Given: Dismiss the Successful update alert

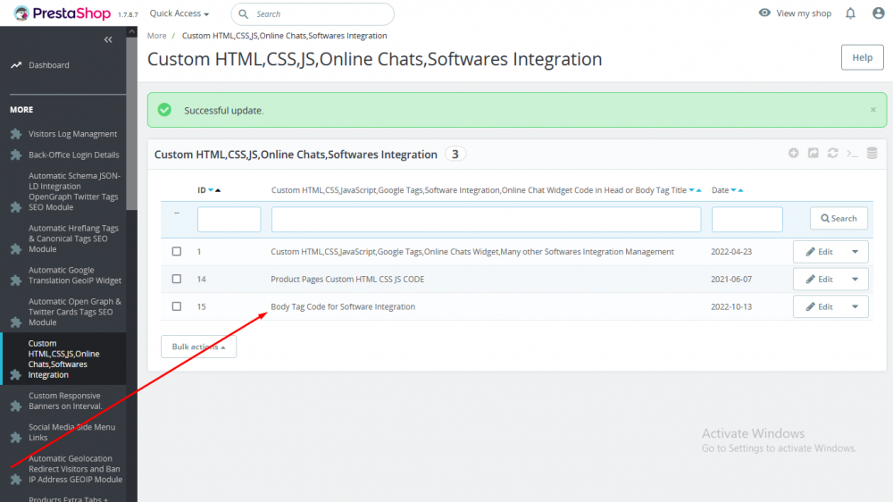Looking at the screenshot, I should coord(873,109).
